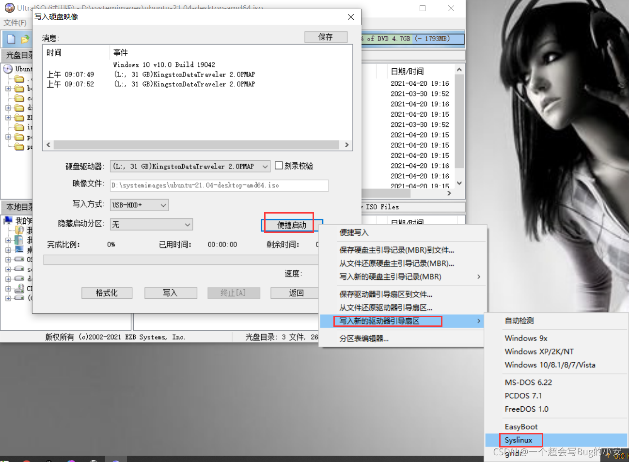Click the UltraISO app icon in the title bar
The width and height of the screenshot is (629, 462).
[9, 8]
